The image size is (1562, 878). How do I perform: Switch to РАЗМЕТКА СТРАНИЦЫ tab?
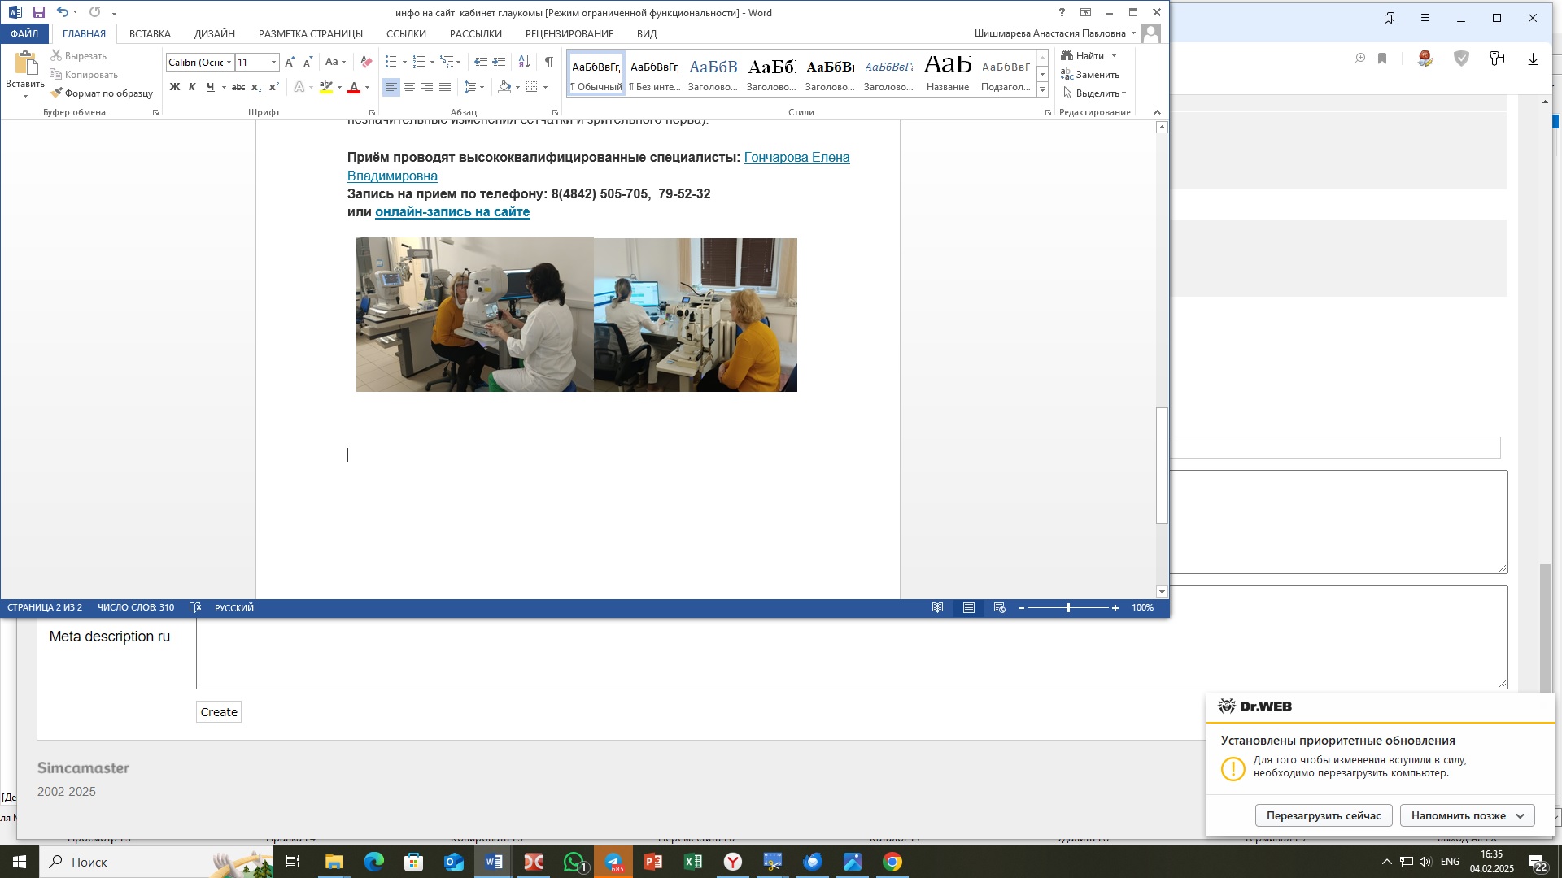(310, 33)
